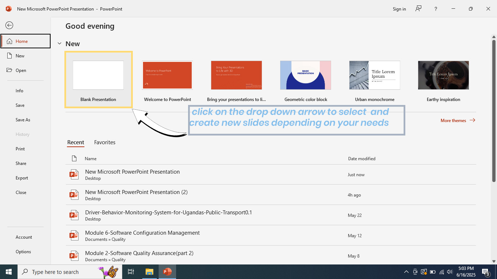This screenshot has height=279, width=497.
Task: Click the PowerPoint taskbar icon
Action: click(x=167, y=272)
